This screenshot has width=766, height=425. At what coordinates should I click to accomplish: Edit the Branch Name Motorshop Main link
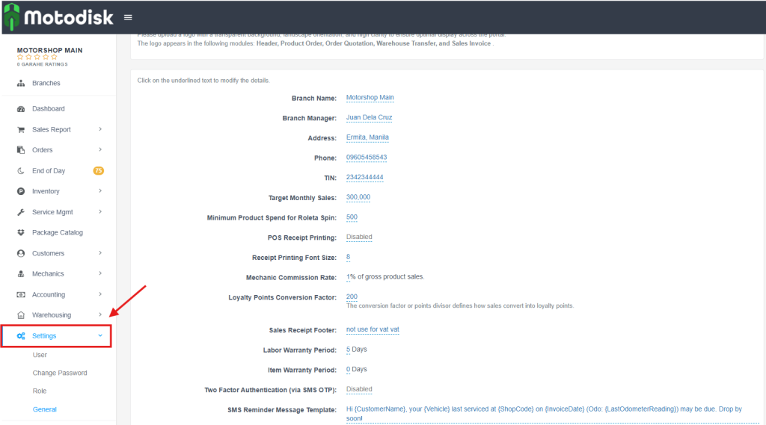[370, 98]
